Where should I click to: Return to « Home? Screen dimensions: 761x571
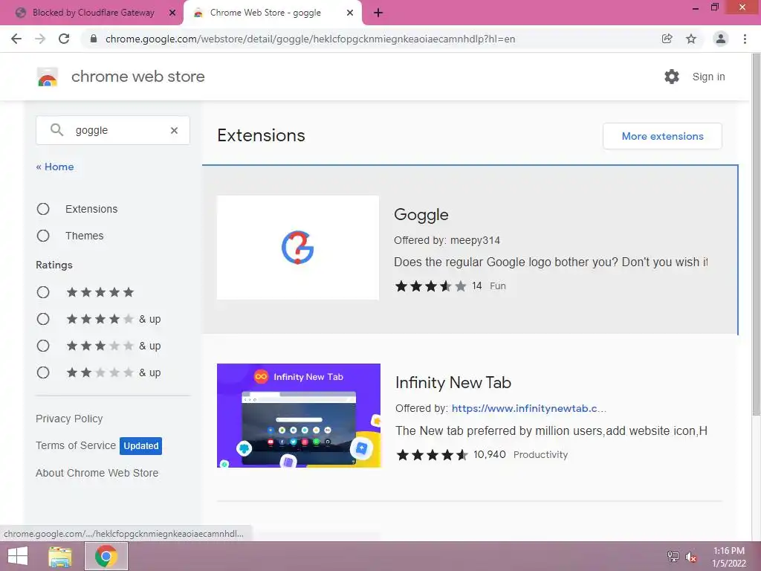pyautogui.click(x=55, y=167)
